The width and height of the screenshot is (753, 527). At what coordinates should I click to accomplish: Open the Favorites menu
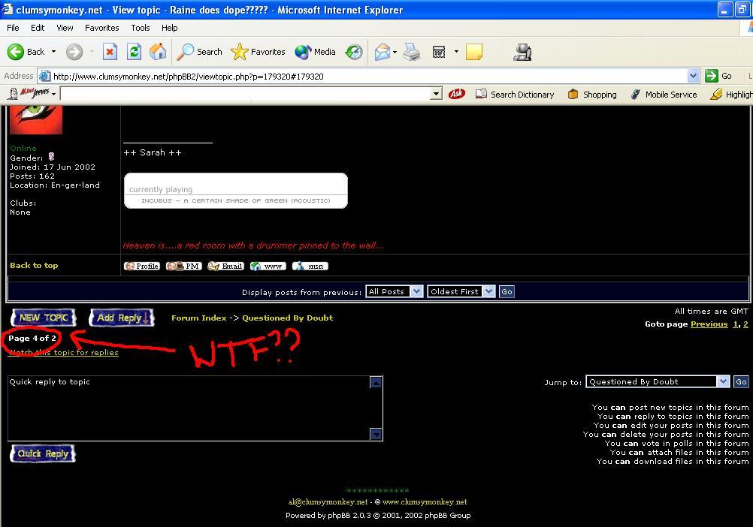101,28
